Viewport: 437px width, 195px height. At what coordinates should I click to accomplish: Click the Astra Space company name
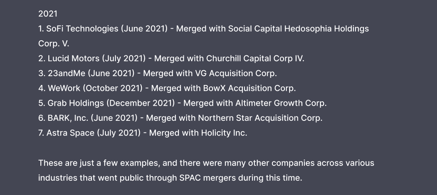[70, 133]
